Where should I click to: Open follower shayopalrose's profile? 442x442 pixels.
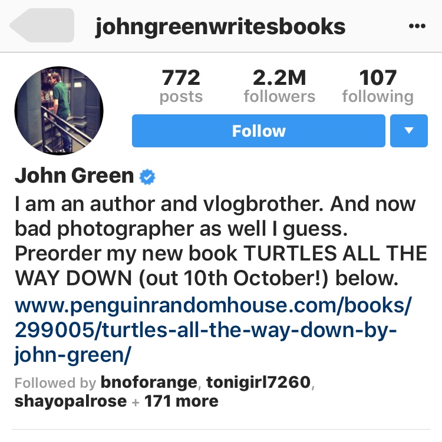pos(71,401)
